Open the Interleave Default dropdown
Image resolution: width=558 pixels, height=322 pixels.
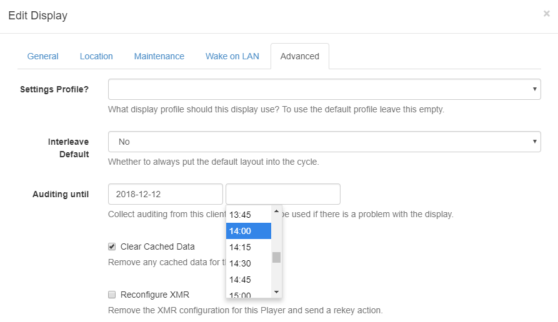pyautogui.click(x=324, y=142)
